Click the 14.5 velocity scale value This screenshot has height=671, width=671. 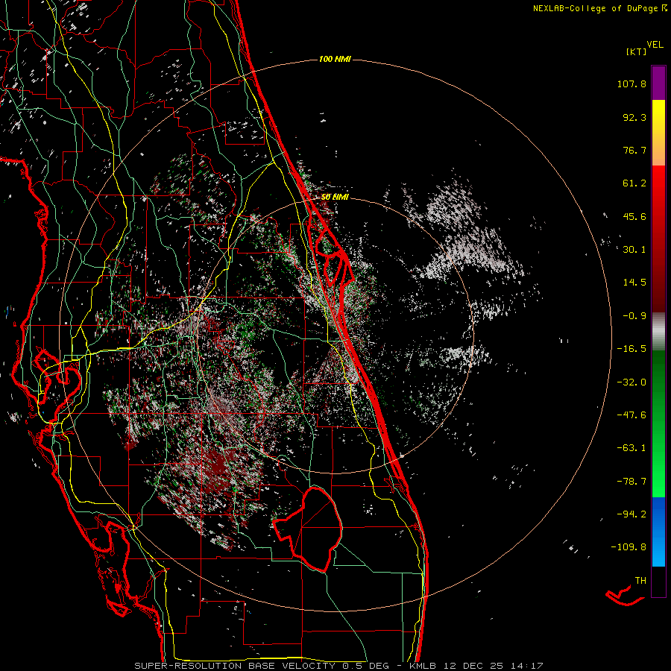(x=634, y=283)
